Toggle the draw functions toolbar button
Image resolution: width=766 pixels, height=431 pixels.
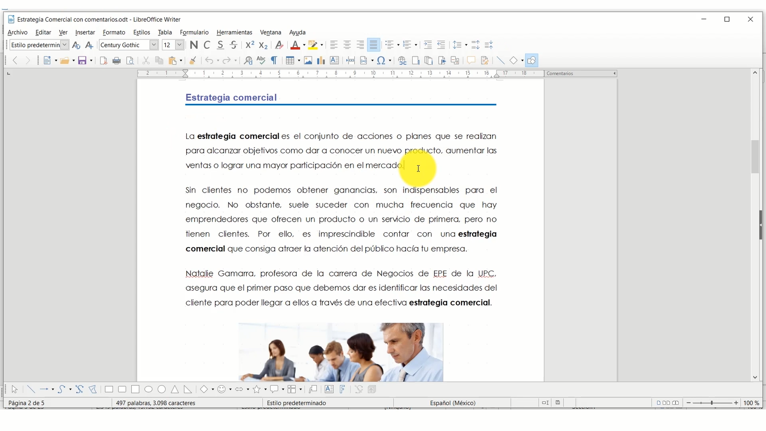point(531,60)
